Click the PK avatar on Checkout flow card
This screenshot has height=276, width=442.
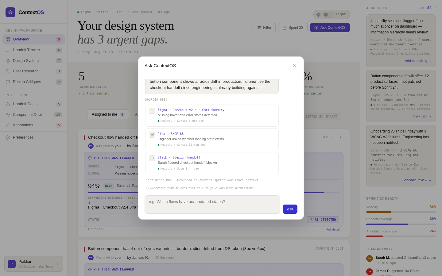coord(91,146)
